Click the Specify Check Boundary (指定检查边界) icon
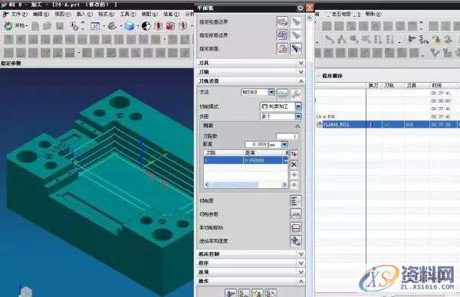 click(x=282, y=22)
